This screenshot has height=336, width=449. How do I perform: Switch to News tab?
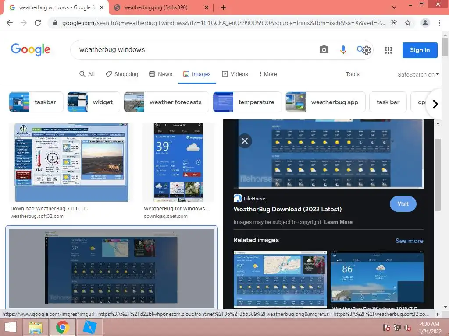point(160,74)
